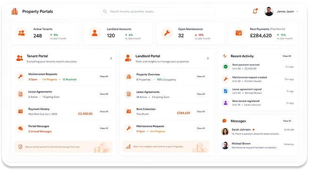View all Messages
309x170 pixels.
pyautogui.click(x=287, y=121)
